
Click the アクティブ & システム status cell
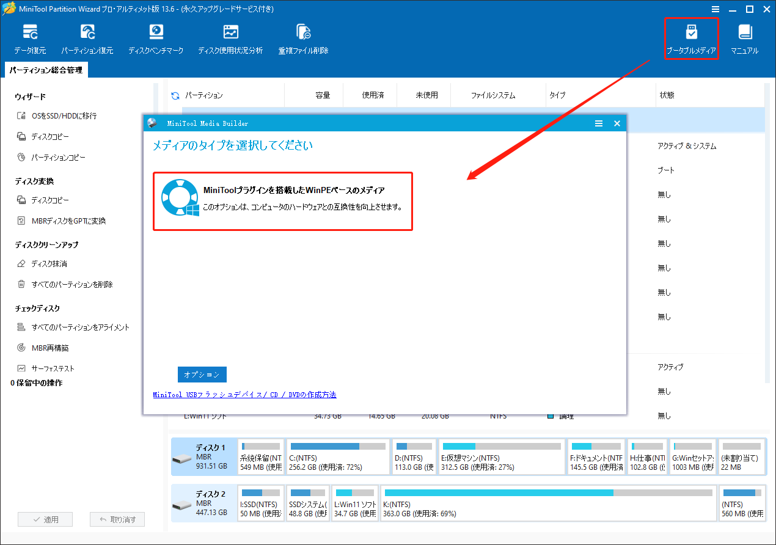pyautogui.click(x=687, y=147)
